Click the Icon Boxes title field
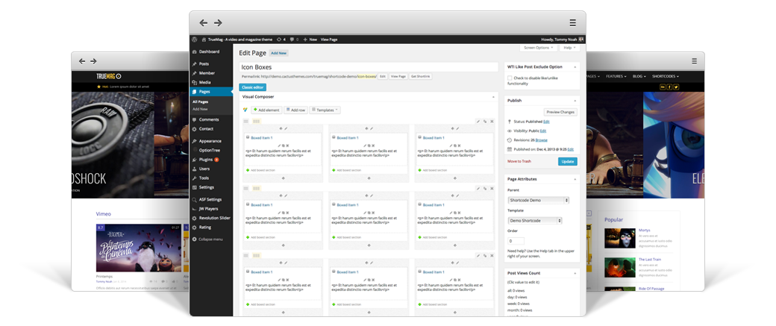Viewport: 776px width, 326px height. [x=367, y=66]
